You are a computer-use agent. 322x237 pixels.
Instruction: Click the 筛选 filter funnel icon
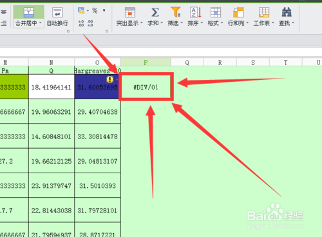click(x=175, y=12)
